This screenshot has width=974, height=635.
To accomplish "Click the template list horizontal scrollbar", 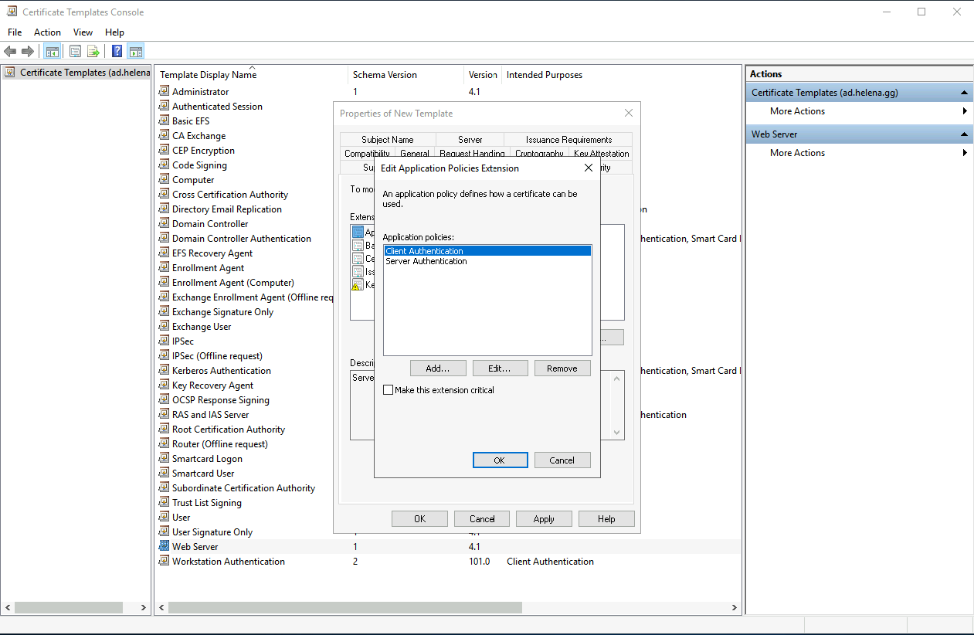I will pyautogui.click(x=344, y=608).
